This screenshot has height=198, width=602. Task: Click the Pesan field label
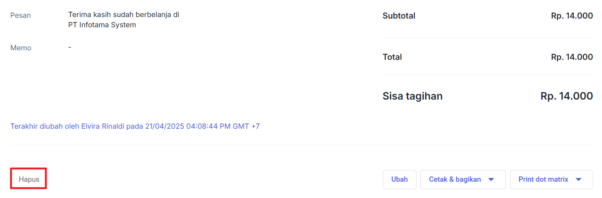[20, 16]
